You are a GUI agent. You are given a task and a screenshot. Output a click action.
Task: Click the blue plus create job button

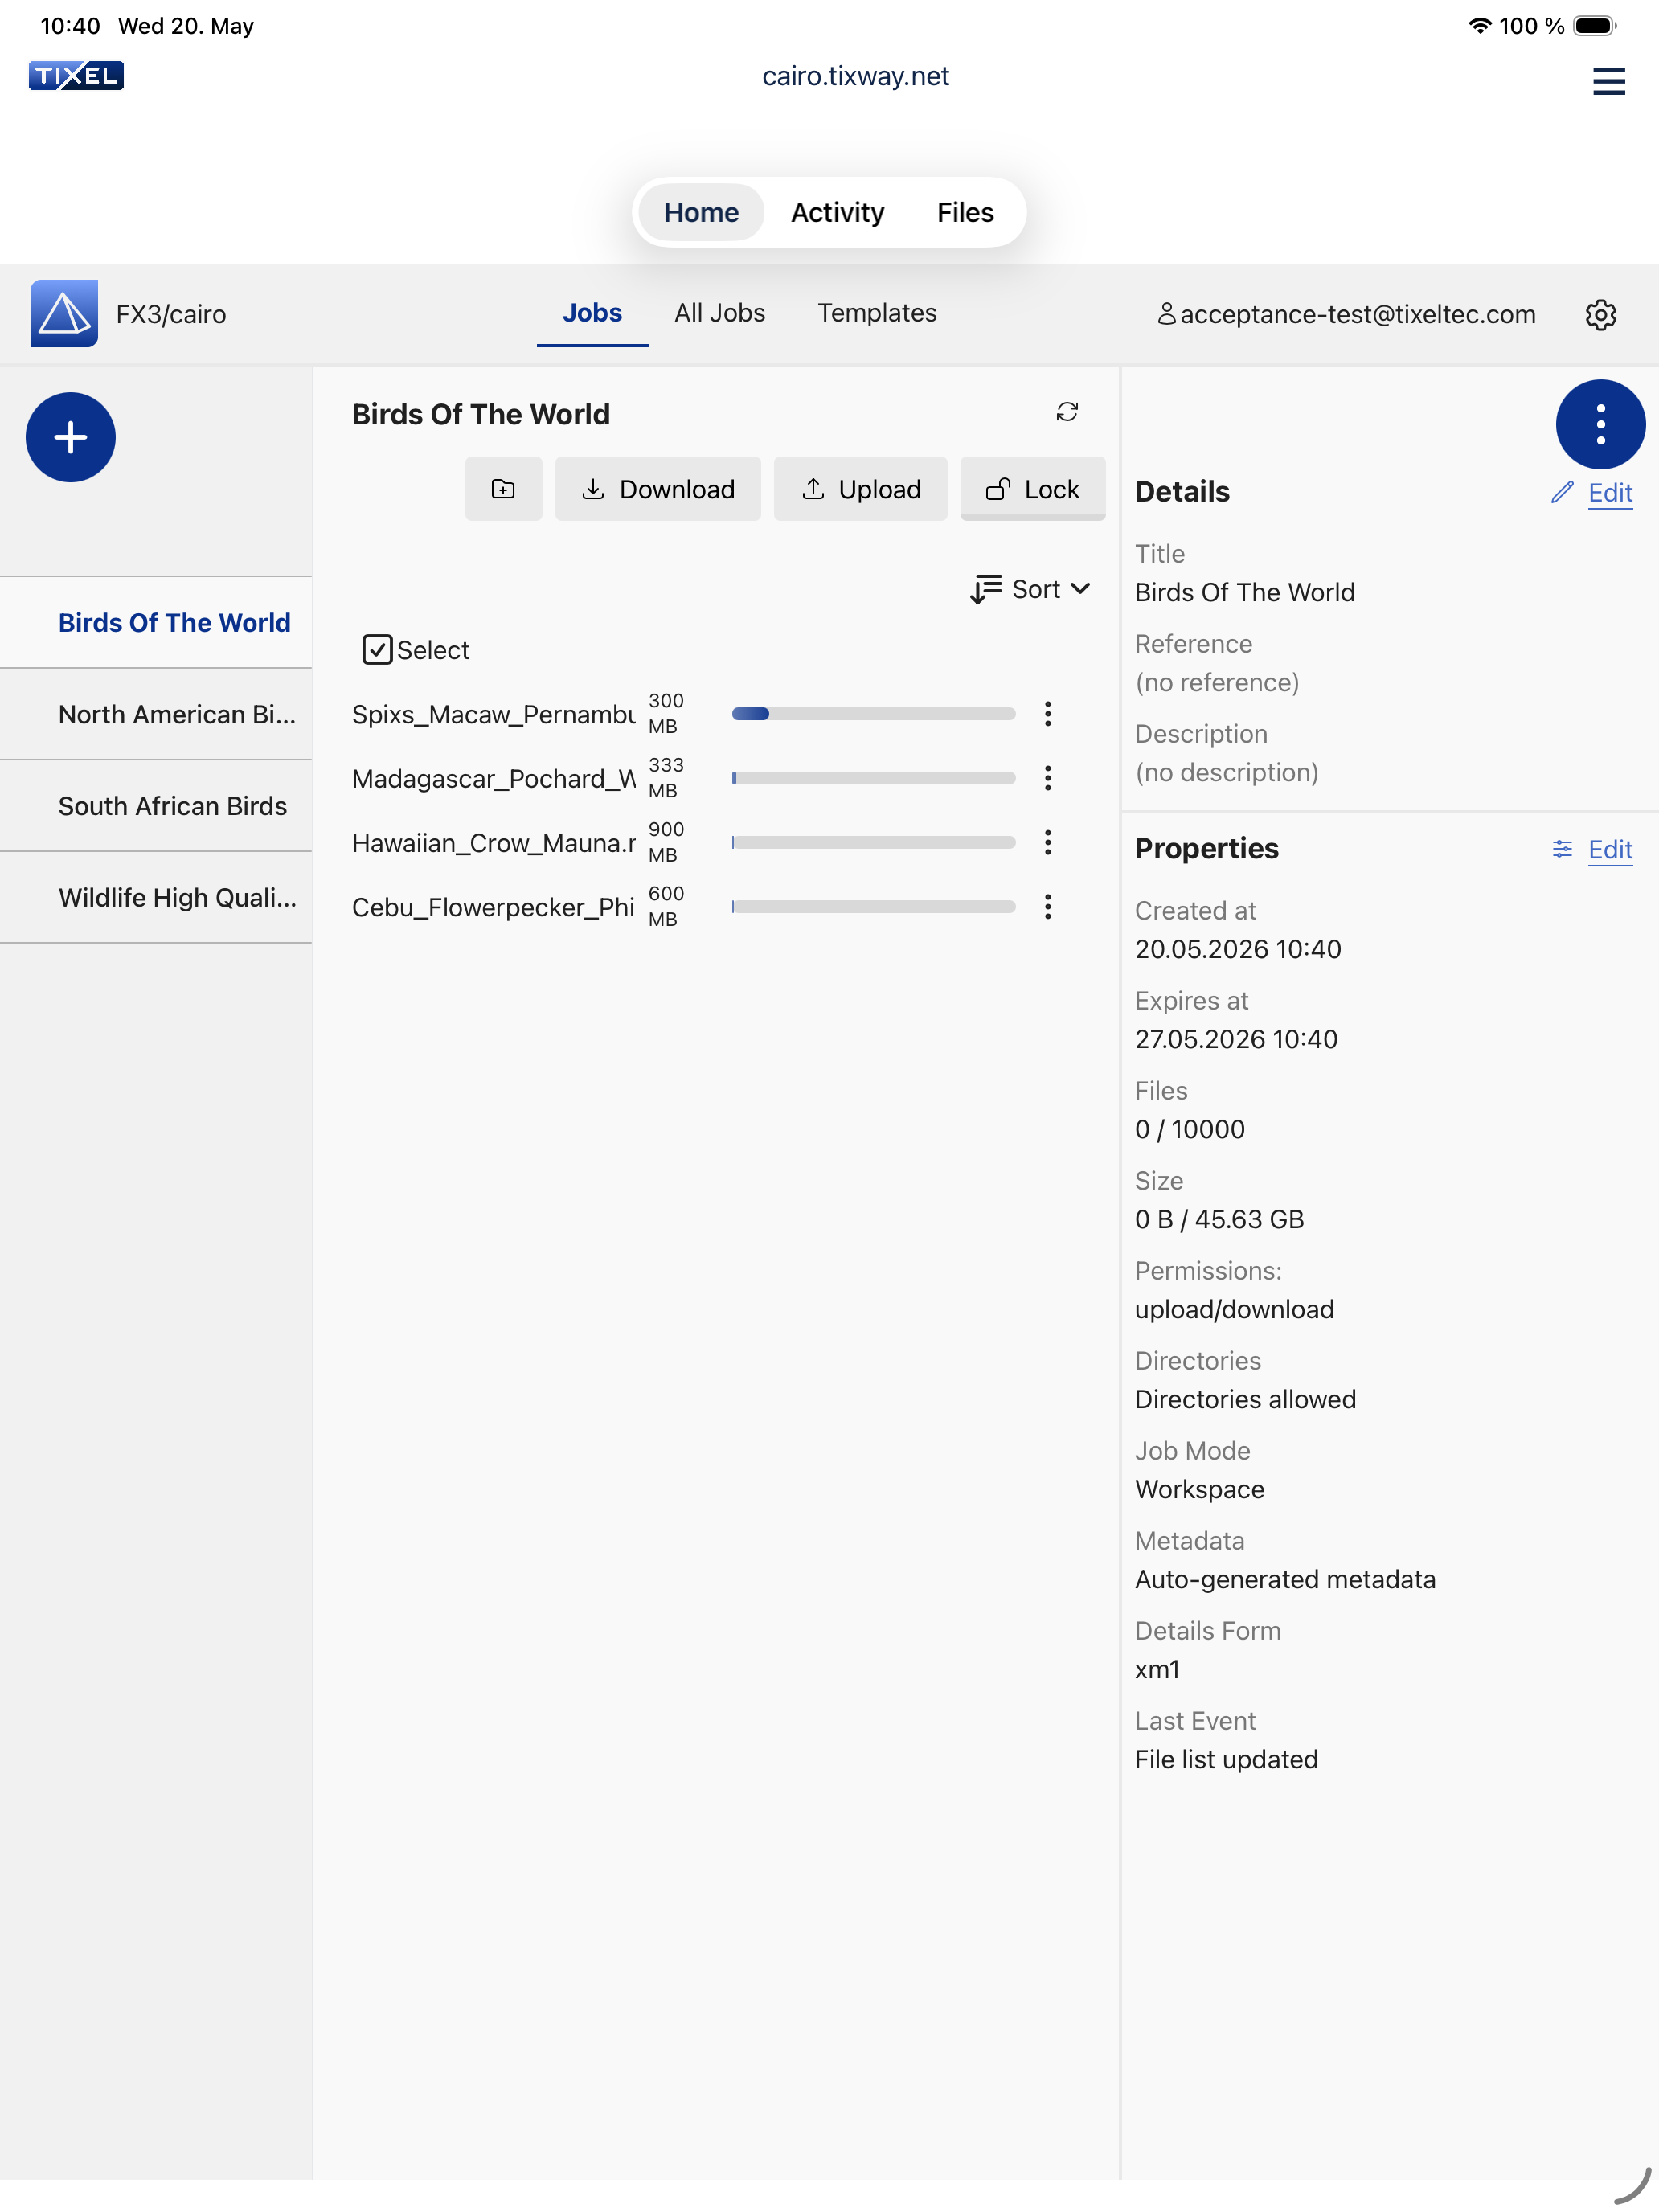pyautogui.click(x=70, y=437)
